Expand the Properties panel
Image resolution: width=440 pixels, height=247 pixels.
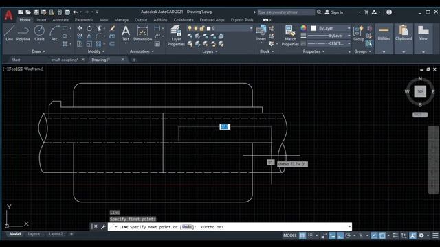(x=313, y=51)
